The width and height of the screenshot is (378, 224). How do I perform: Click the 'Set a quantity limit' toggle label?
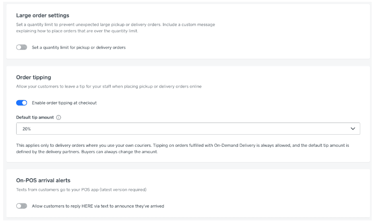tap(79, 48)
